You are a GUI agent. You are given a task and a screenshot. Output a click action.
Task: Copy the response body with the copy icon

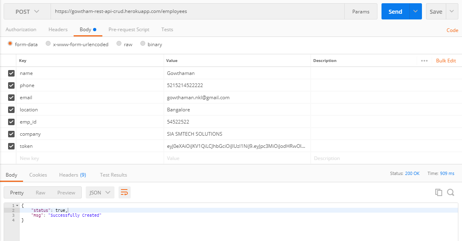pyautogui.click(x=439, y=192)
